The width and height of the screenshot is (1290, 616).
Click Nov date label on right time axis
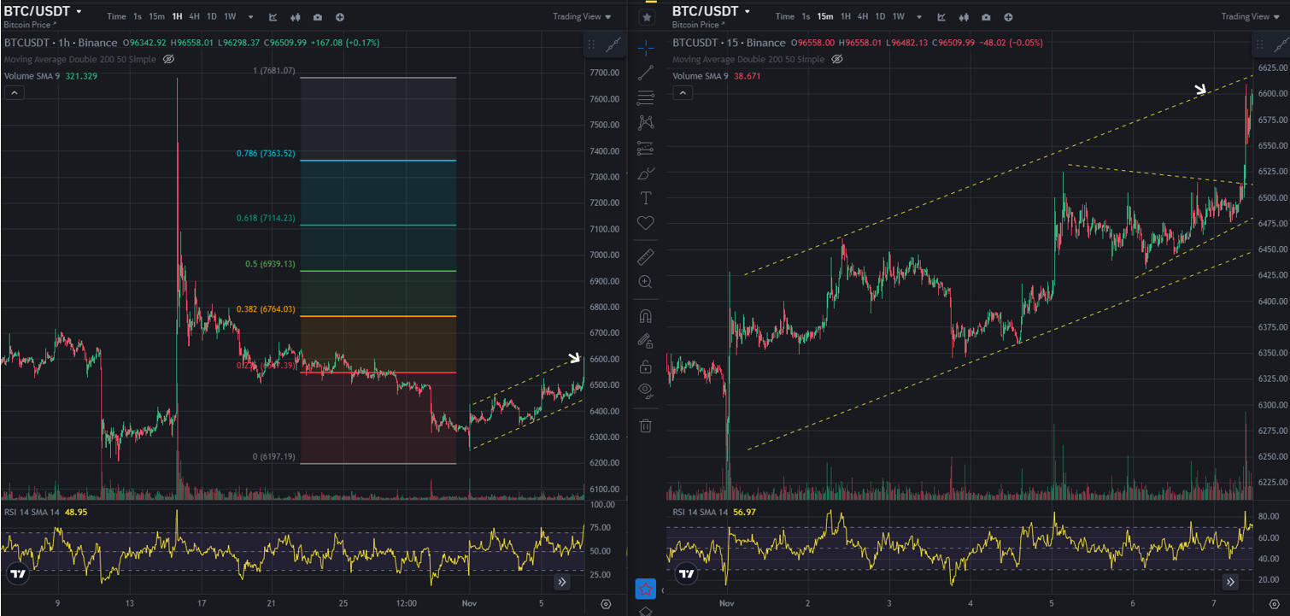727,603
